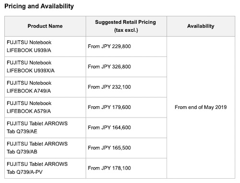Select the price From JPY 165,500
Viewport: 240px width, 183px height.
(109, 148)
